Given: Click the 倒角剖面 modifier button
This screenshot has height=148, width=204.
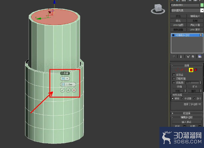Looking at the screenshot, I should coord(178,30).
